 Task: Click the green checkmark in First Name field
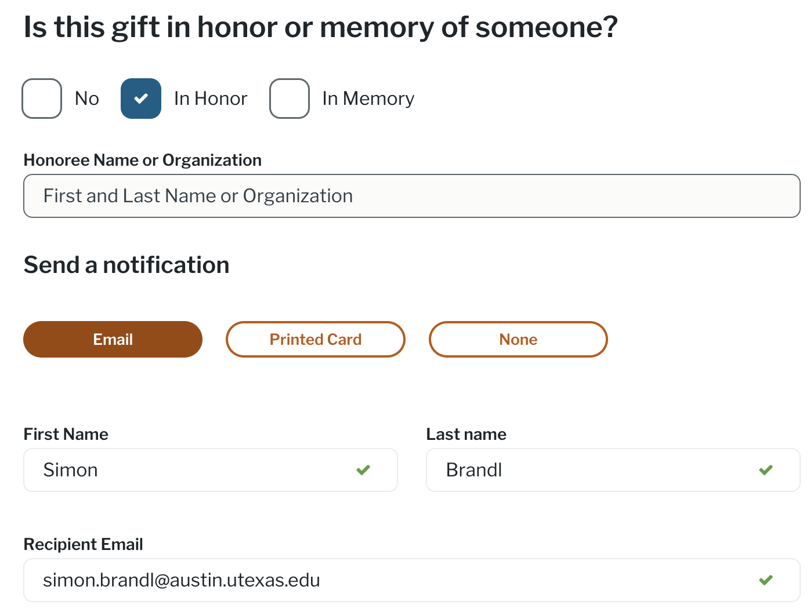(x=363, y=470)
